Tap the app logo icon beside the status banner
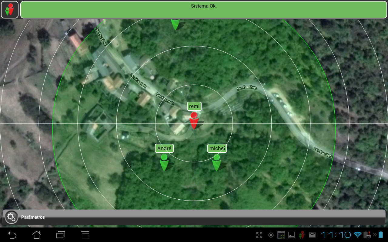 click(10, 10)
